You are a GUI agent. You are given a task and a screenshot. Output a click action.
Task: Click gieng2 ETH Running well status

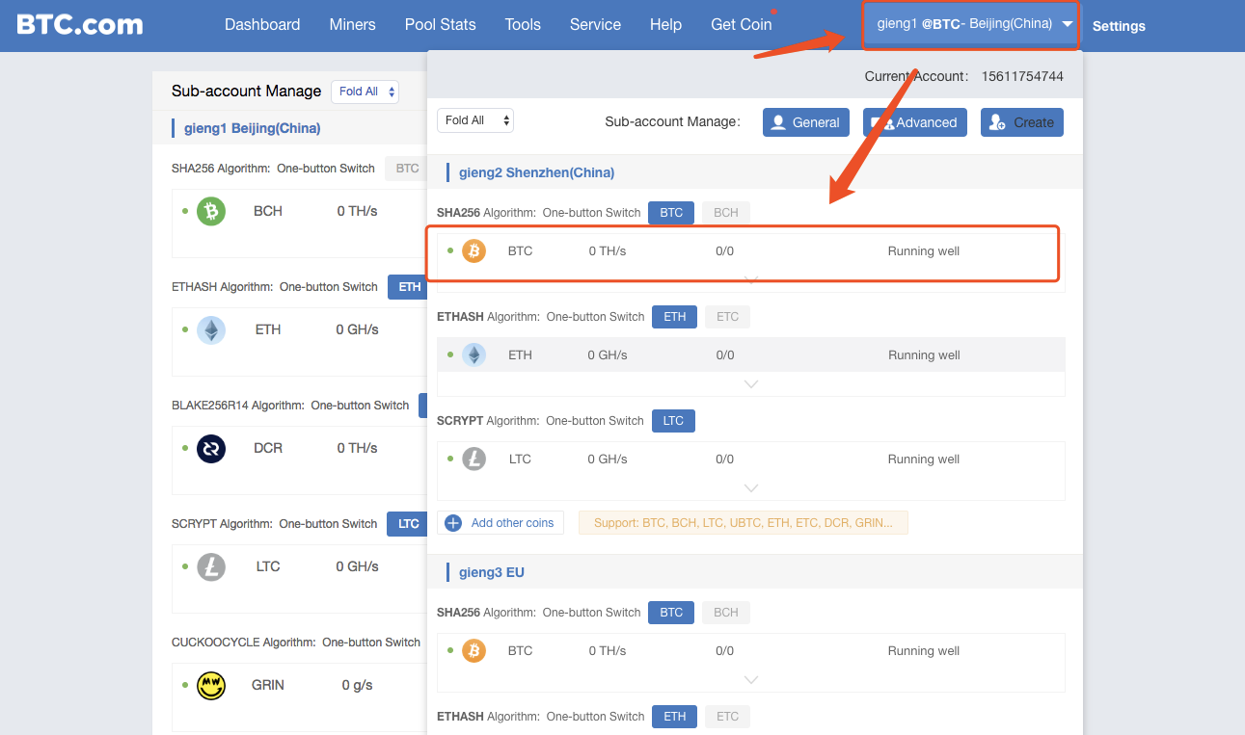tap(924, 355)
